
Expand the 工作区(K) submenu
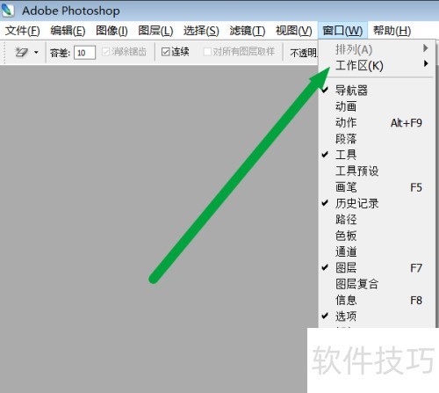coord(376,65)
